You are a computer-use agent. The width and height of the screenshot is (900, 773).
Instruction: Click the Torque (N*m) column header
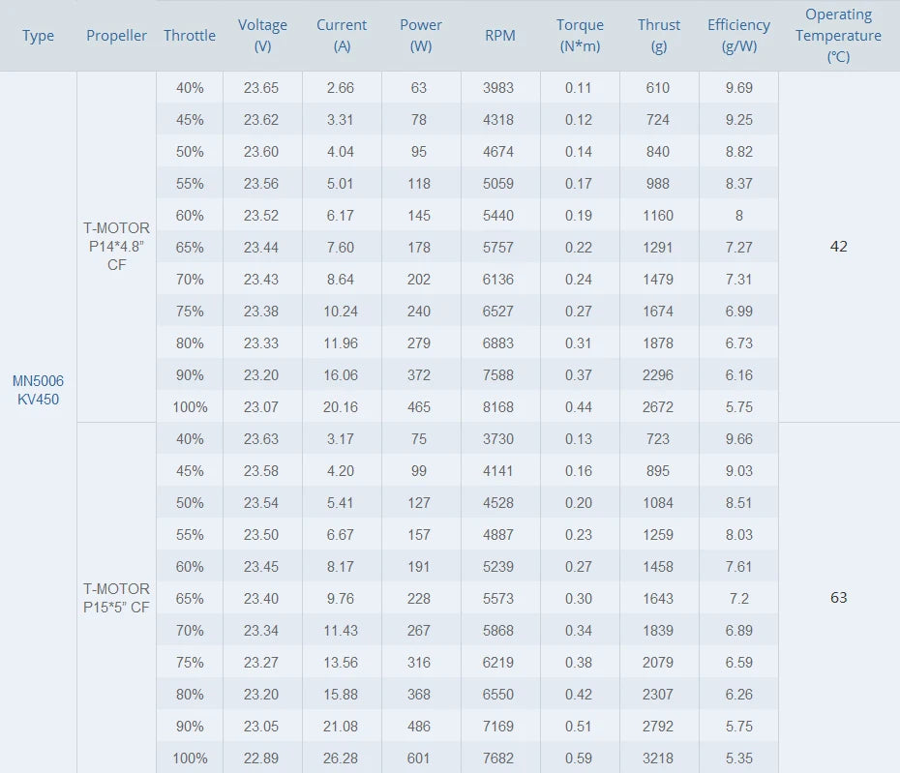pyautogui.click(x=580, y=35)
